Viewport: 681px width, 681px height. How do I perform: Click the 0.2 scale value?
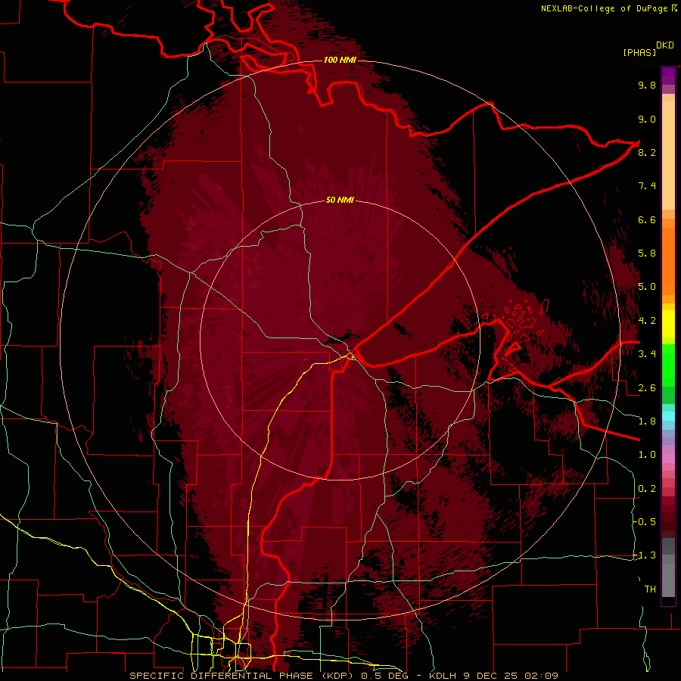(x=647, y=489)
